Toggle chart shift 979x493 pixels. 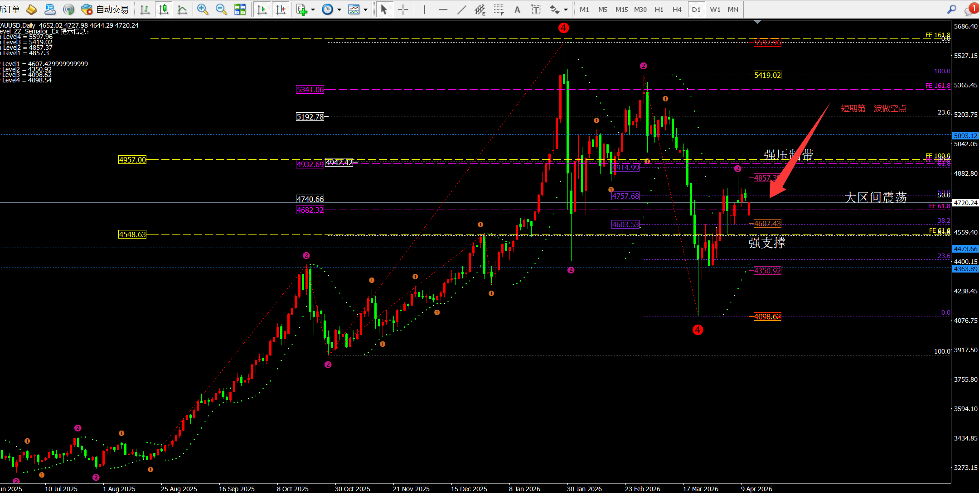tap(281, 9)
